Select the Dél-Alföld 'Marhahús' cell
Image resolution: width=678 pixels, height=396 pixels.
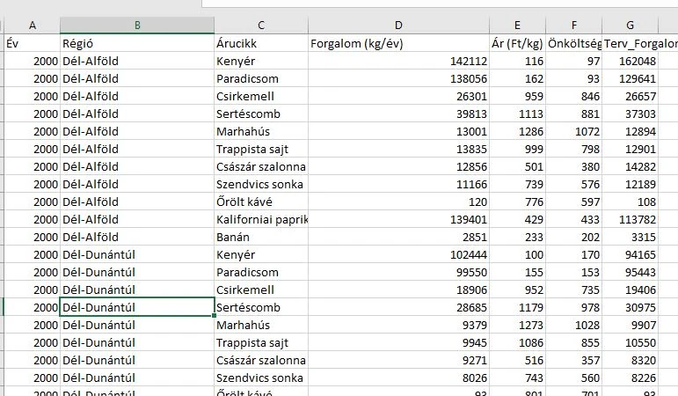coord(261,132)
